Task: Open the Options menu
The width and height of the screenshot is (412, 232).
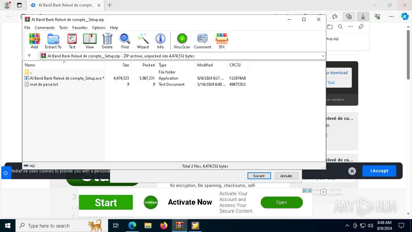Action: (x=99, y=28)
